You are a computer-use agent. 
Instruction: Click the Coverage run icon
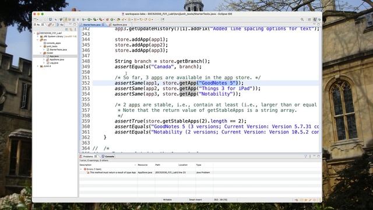(94, 19)
